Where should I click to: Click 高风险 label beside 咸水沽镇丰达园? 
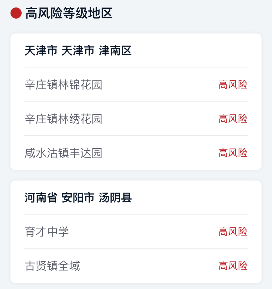coord(233,153)
